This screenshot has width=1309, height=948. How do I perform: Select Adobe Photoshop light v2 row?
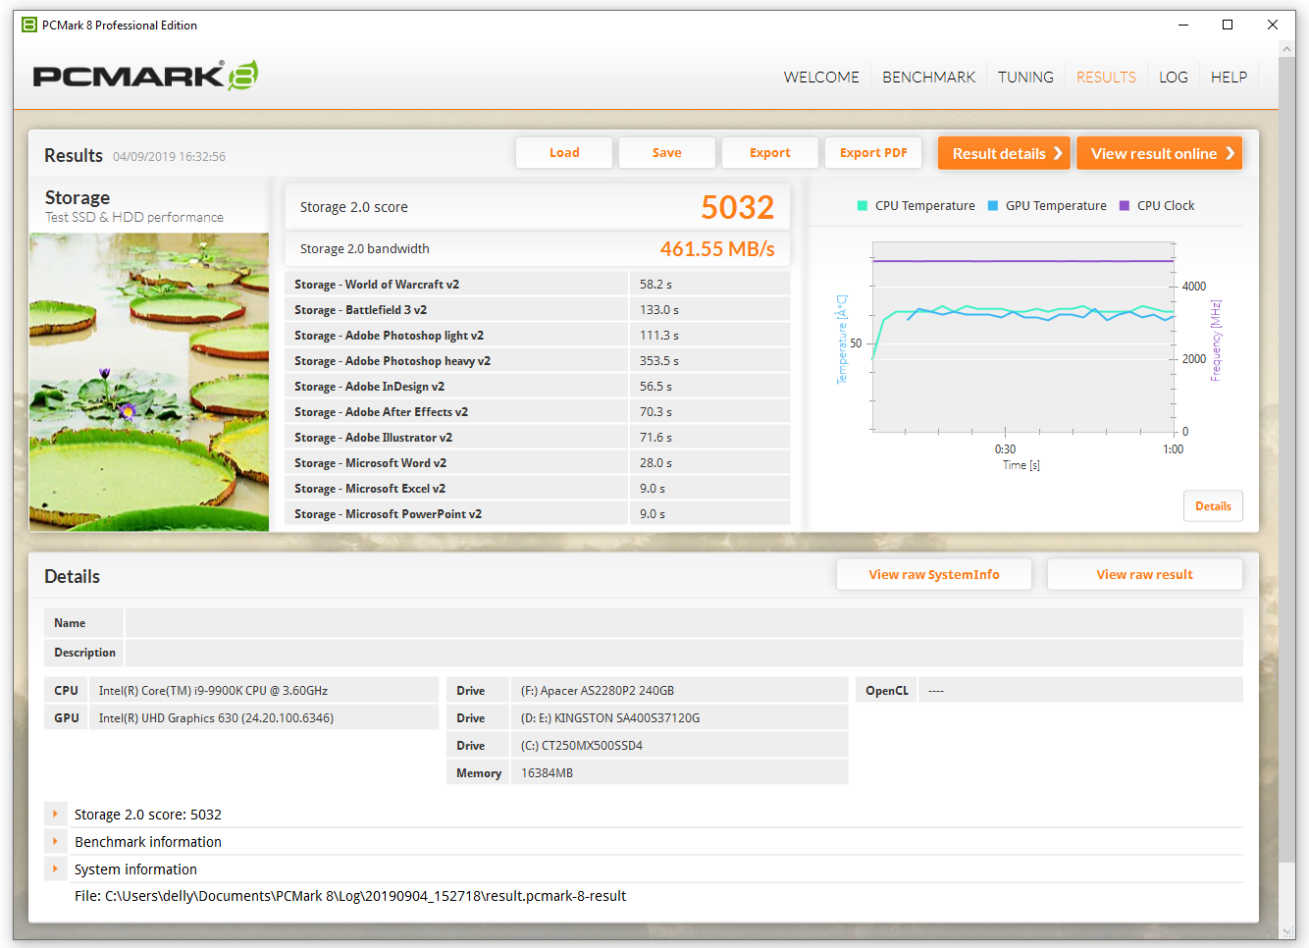(538, 335)
